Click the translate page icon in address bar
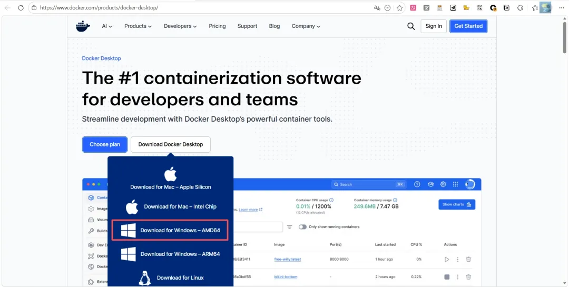The image size is (569, 287). [x=377, y=7]
